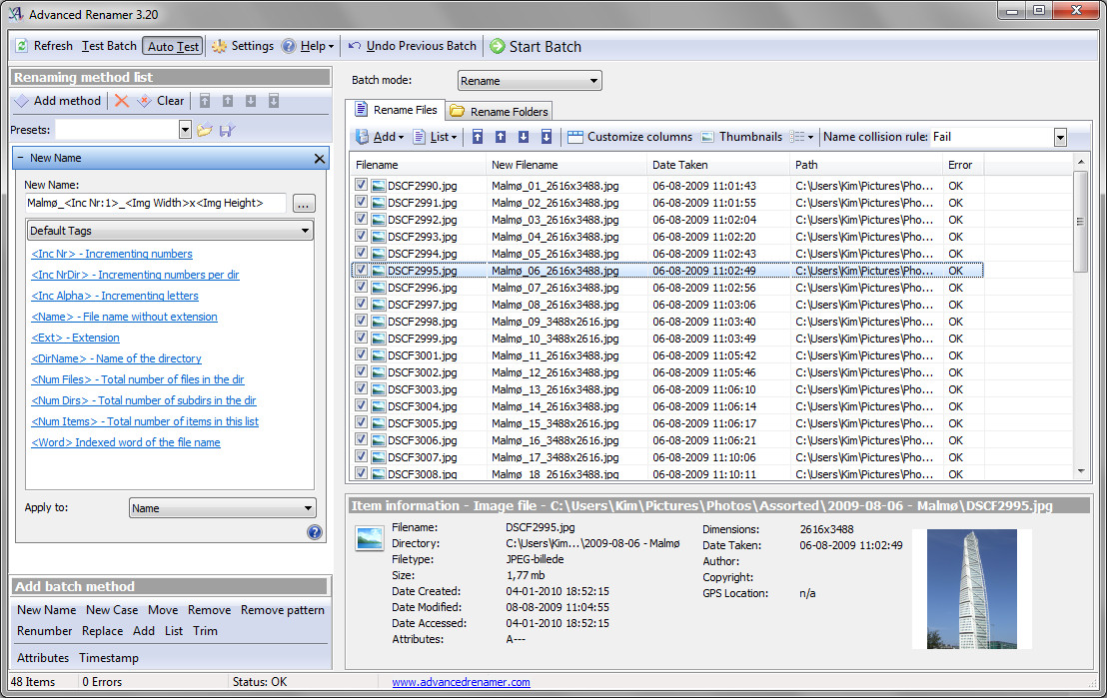
Task: Move file up in file list toolbar
Action: click(x=501, y=137)
